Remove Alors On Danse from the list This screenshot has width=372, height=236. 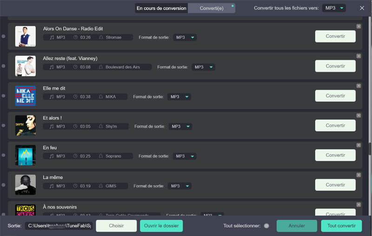click(359, 26)
